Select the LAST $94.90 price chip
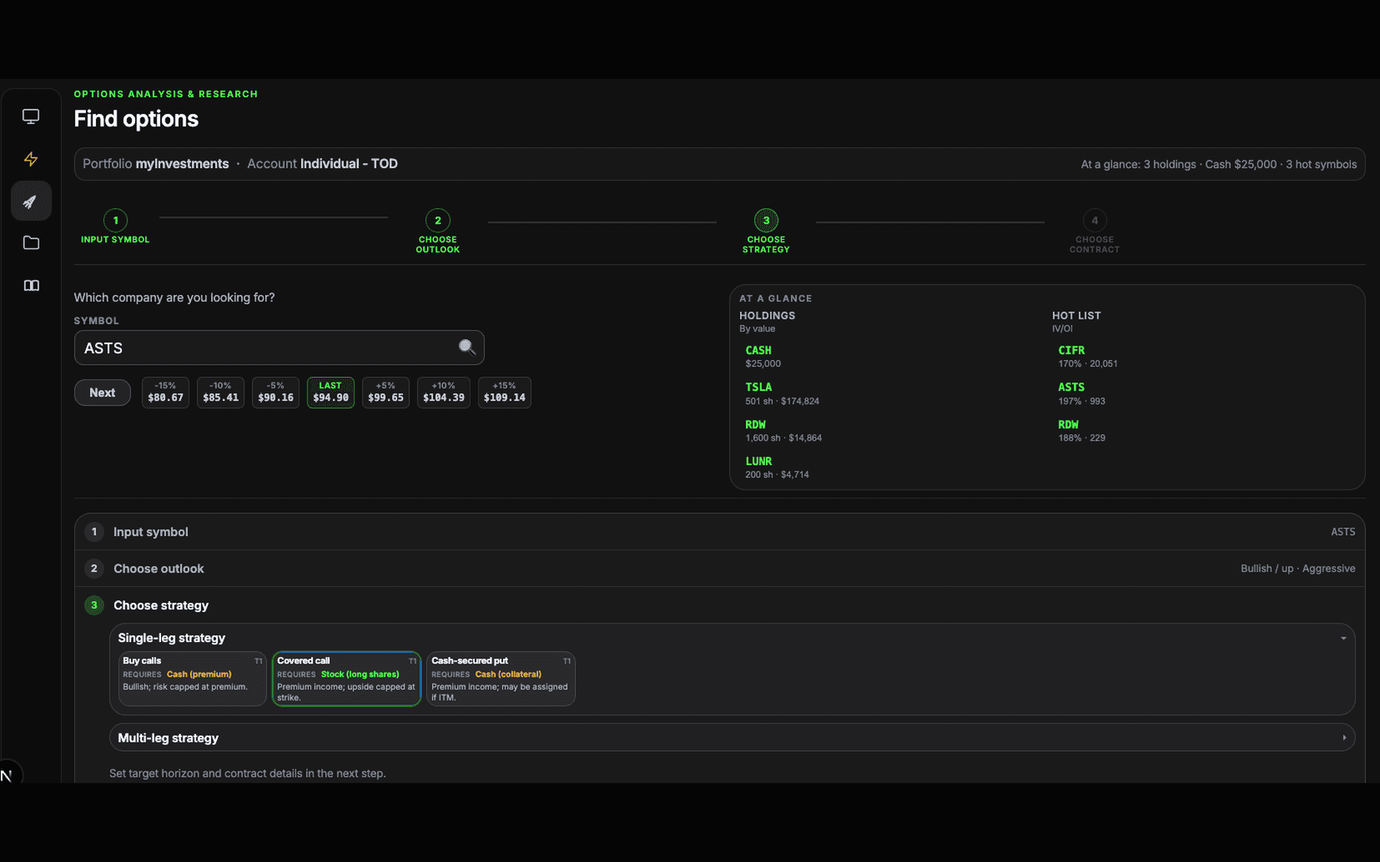Viewport: 1380px width, 862px height. point(330,392)
